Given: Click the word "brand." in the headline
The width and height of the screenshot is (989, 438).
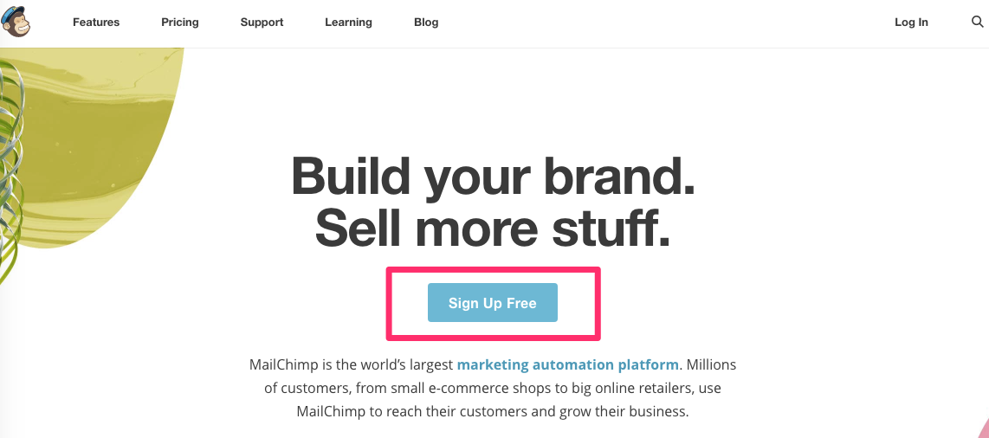Looking at the screenshot, I should 618,176.
